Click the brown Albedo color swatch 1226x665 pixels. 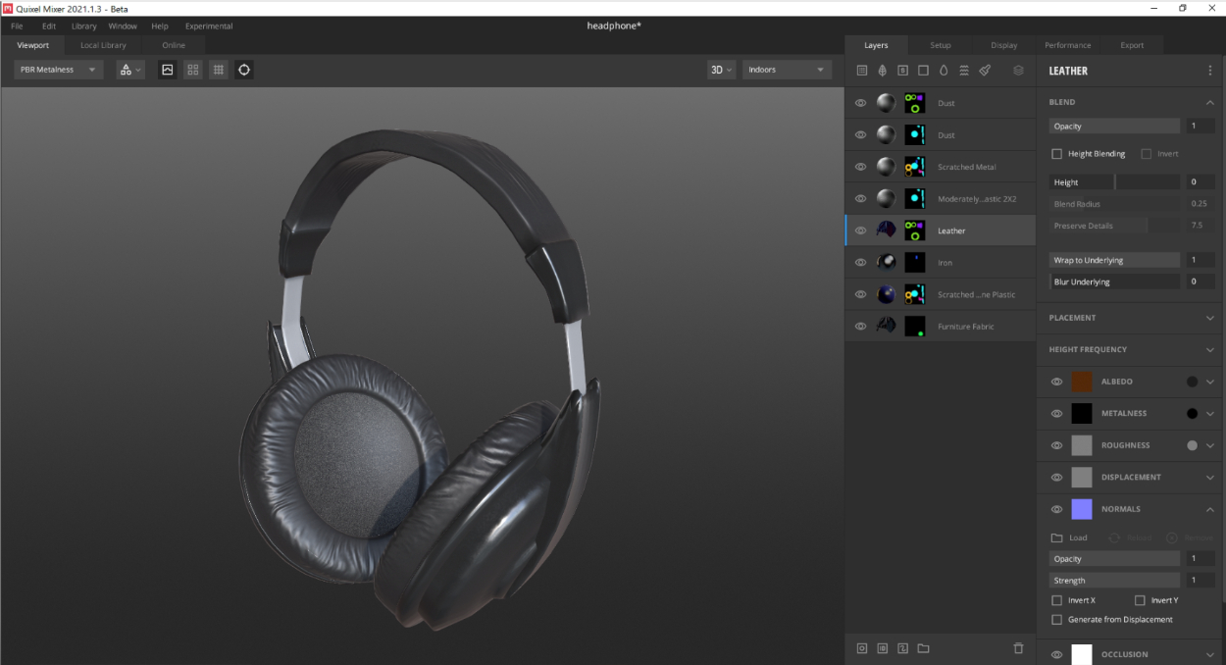(x=1082, y=382)
